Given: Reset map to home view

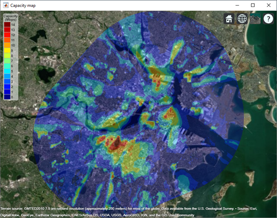Looking at the screenshot, I should (229, 18).
